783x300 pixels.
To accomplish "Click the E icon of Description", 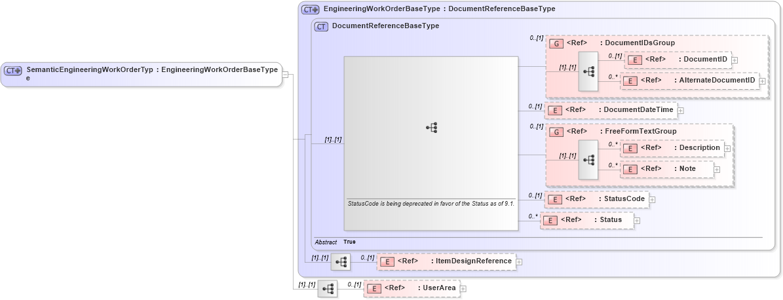I will tap(630, 148).
